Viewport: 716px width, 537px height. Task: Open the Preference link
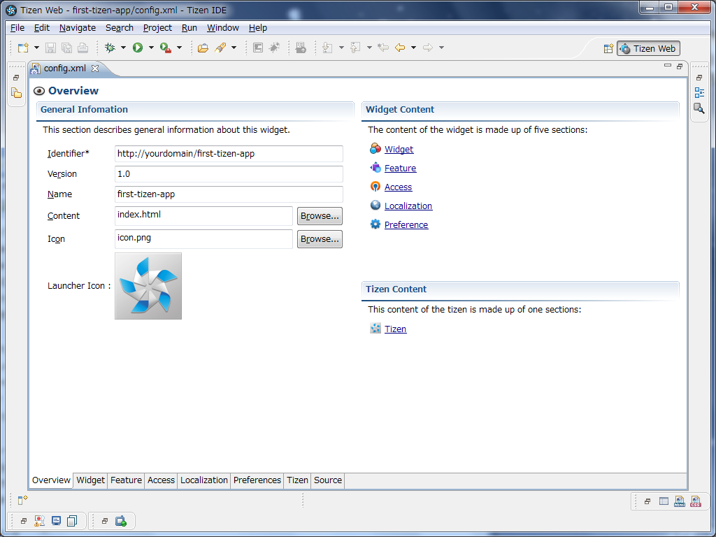406,224
